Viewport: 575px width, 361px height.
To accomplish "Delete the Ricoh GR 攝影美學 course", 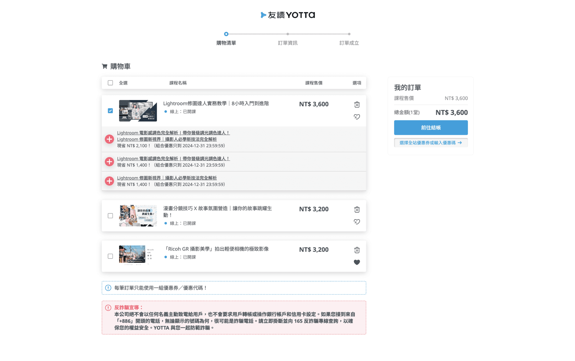I will [357, 250].
